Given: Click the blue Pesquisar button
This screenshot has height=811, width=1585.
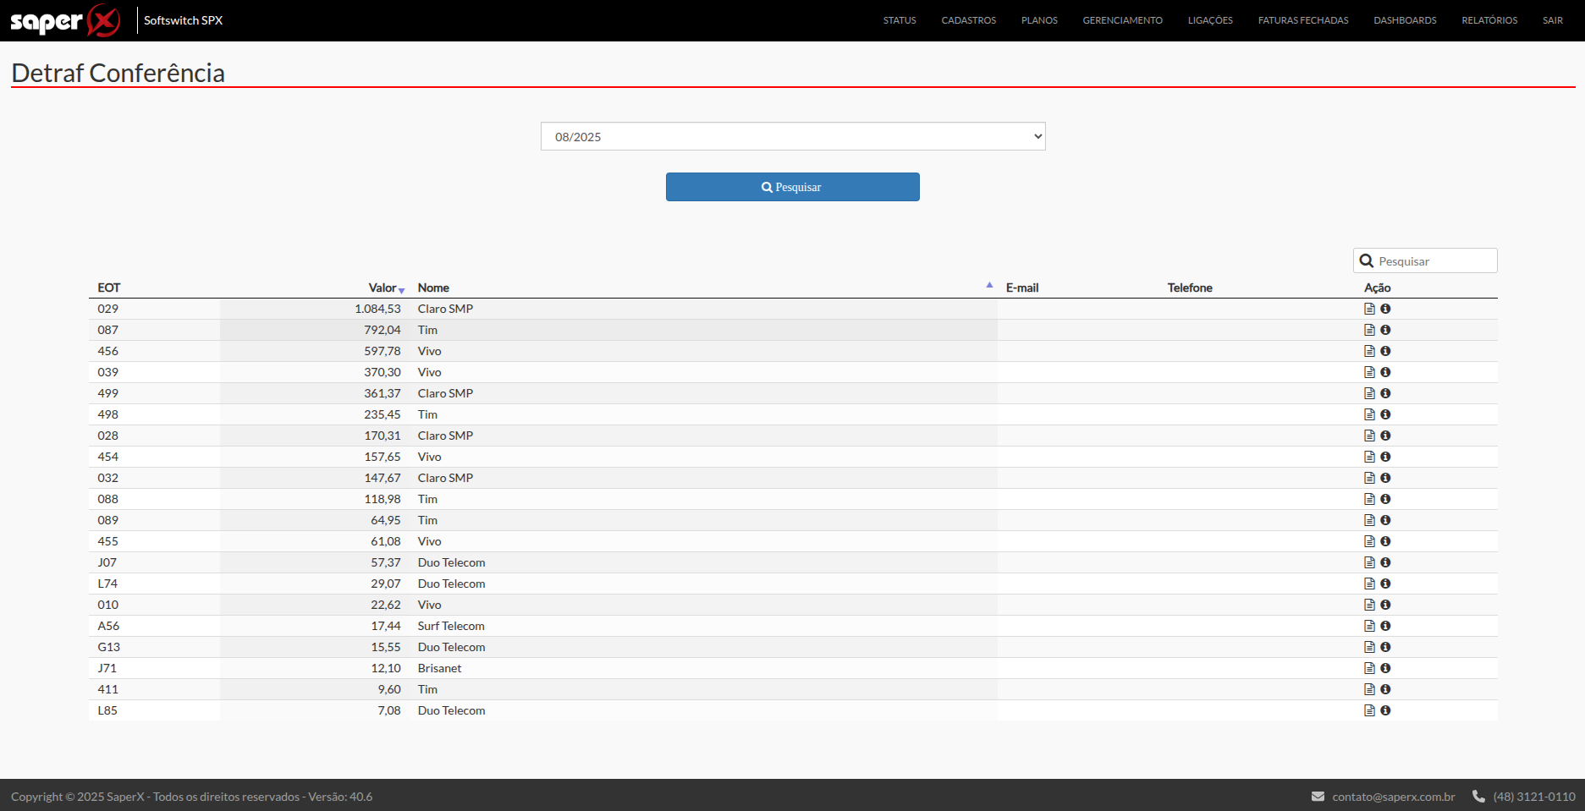Looking at the screenshot, I should 792,187.
